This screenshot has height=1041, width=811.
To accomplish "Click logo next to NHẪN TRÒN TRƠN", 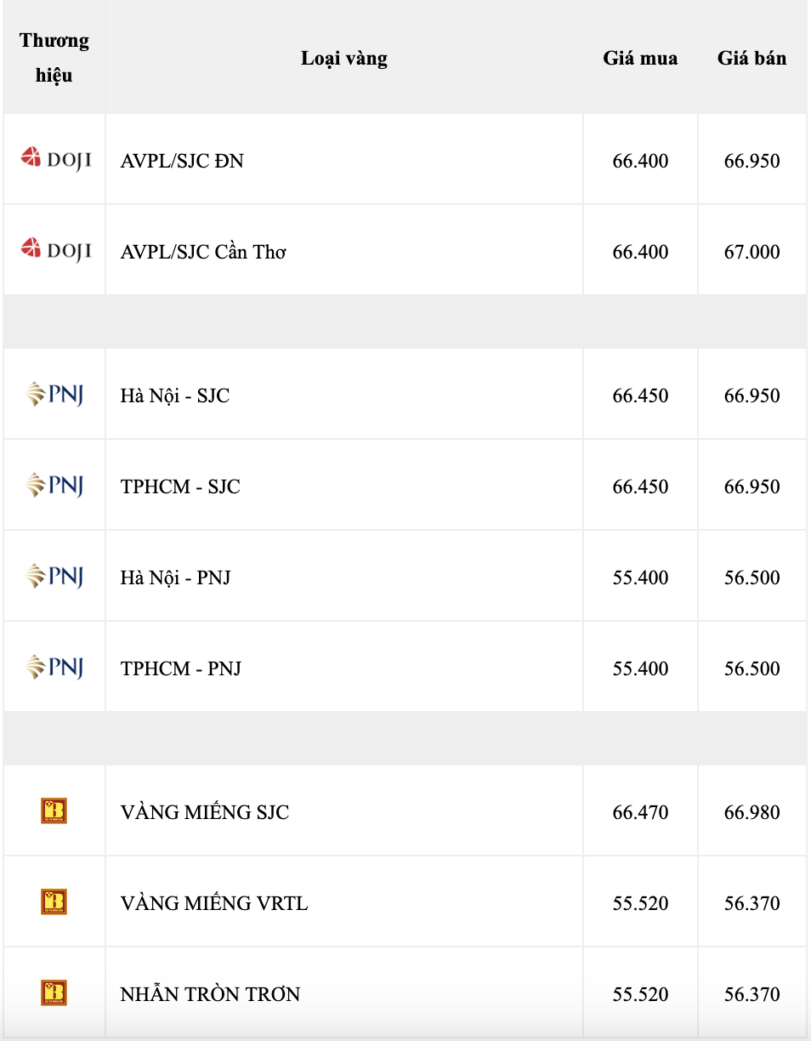I will 54,993.
